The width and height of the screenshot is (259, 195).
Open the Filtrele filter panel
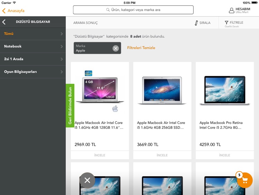[x=234, y=24]
